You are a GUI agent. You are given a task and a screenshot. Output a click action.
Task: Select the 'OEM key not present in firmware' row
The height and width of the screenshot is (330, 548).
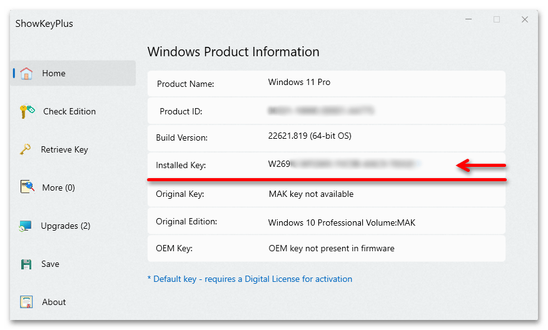point(332,248)
